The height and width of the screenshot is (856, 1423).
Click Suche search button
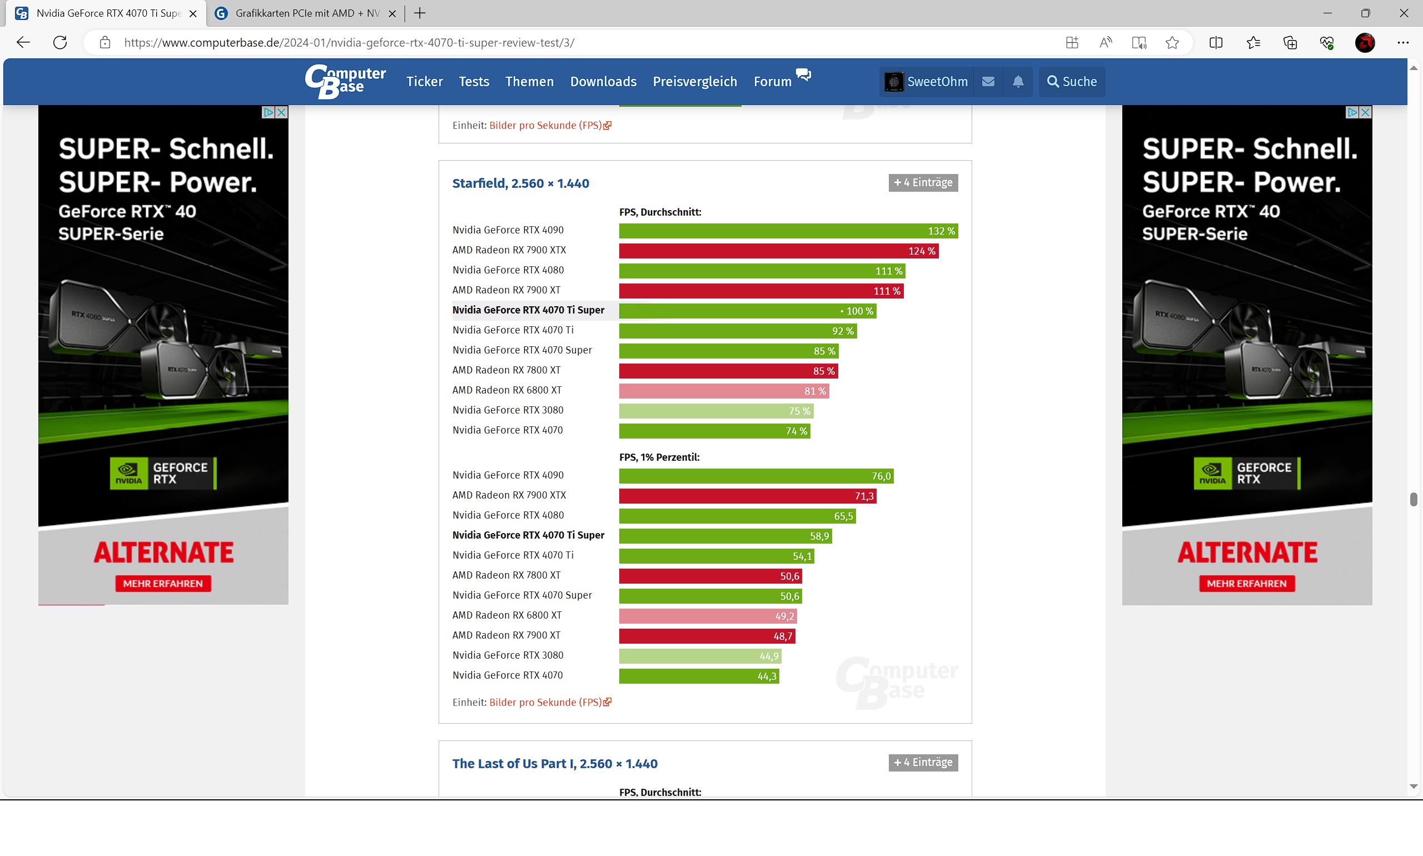click(x=1072, y=81)
